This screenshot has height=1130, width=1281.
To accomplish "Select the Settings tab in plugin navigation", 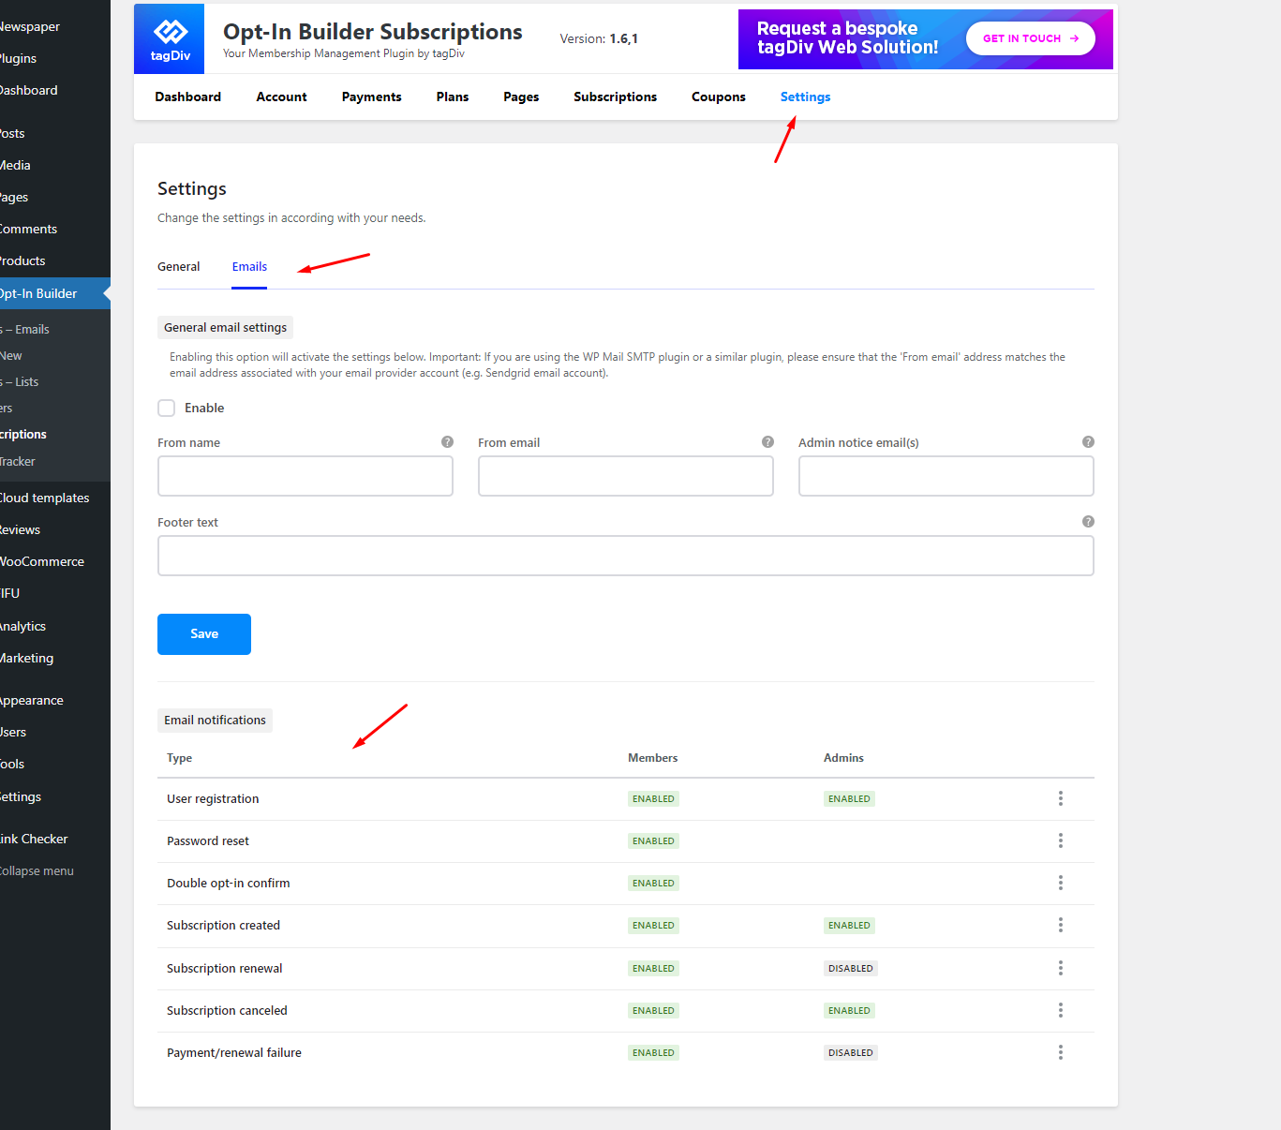I will point(805,97).
